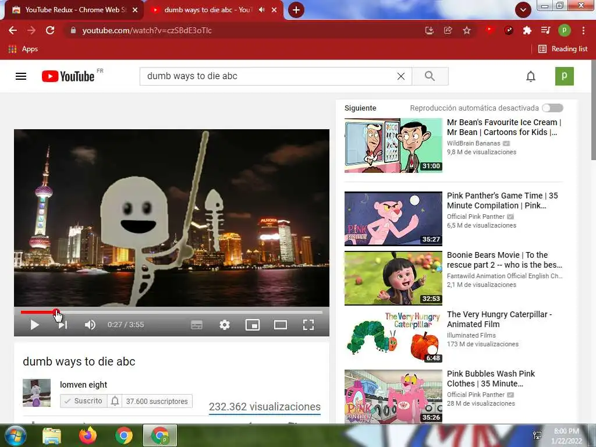This screenshot has height=447, width=596.
Task: Open Fantawild Animation Official channel name
Action: 505,276
